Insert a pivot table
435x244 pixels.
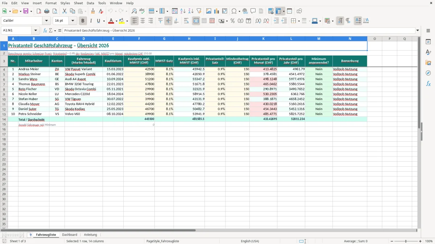225,11
